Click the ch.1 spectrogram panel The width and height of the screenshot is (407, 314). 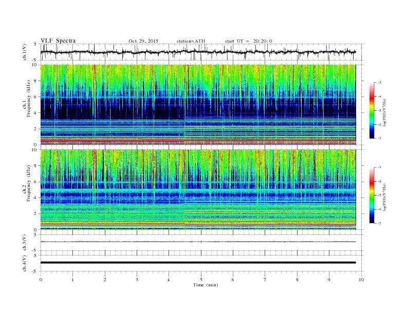[198, 105]
